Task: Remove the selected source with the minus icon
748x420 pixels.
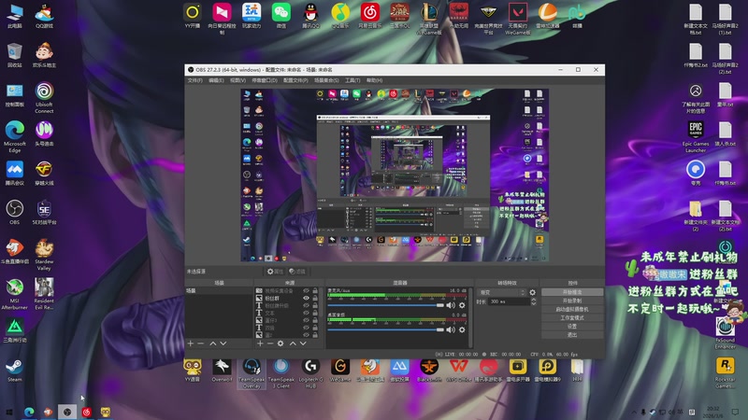Action: 270,343
